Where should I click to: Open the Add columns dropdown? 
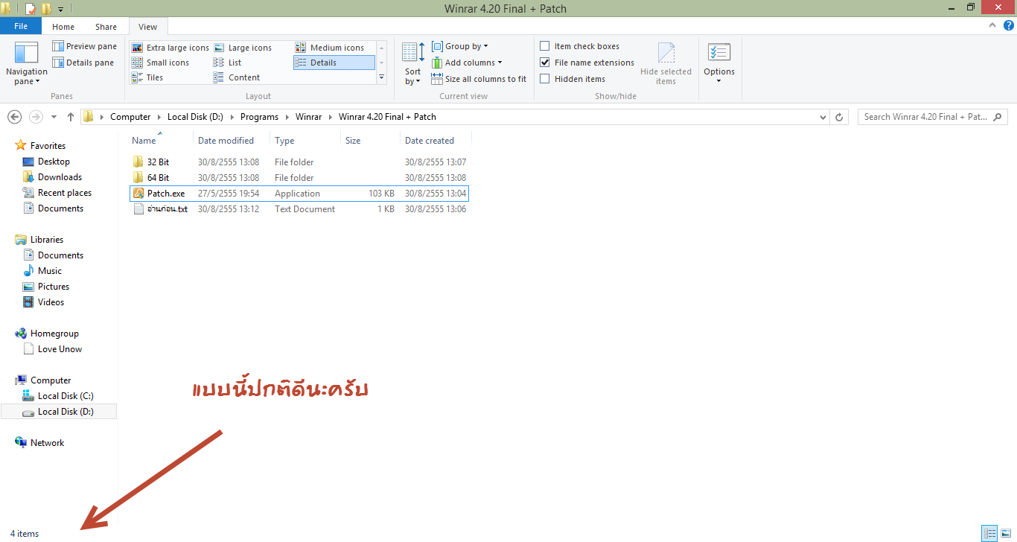[467, 63]
